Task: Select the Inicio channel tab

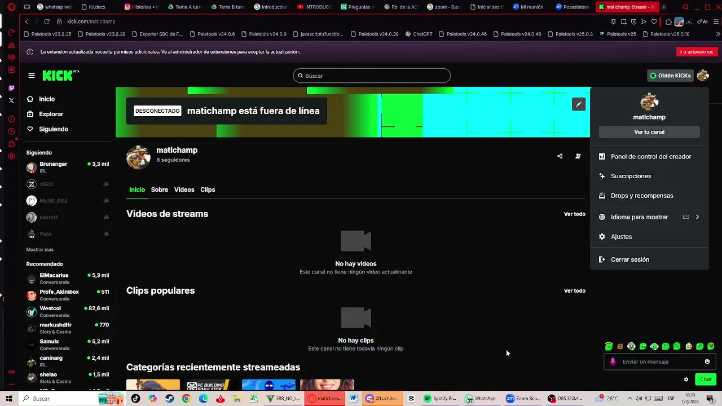Action: coord(137,189)
